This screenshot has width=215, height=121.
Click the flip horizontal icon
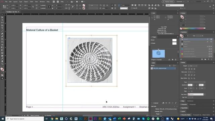tap(66, 8)
